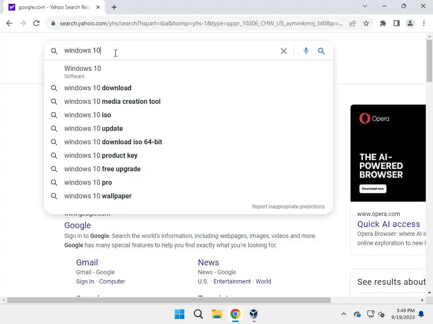Open taskbar Search
This screenshot has width=433, height=324.
tap(198, 314)
